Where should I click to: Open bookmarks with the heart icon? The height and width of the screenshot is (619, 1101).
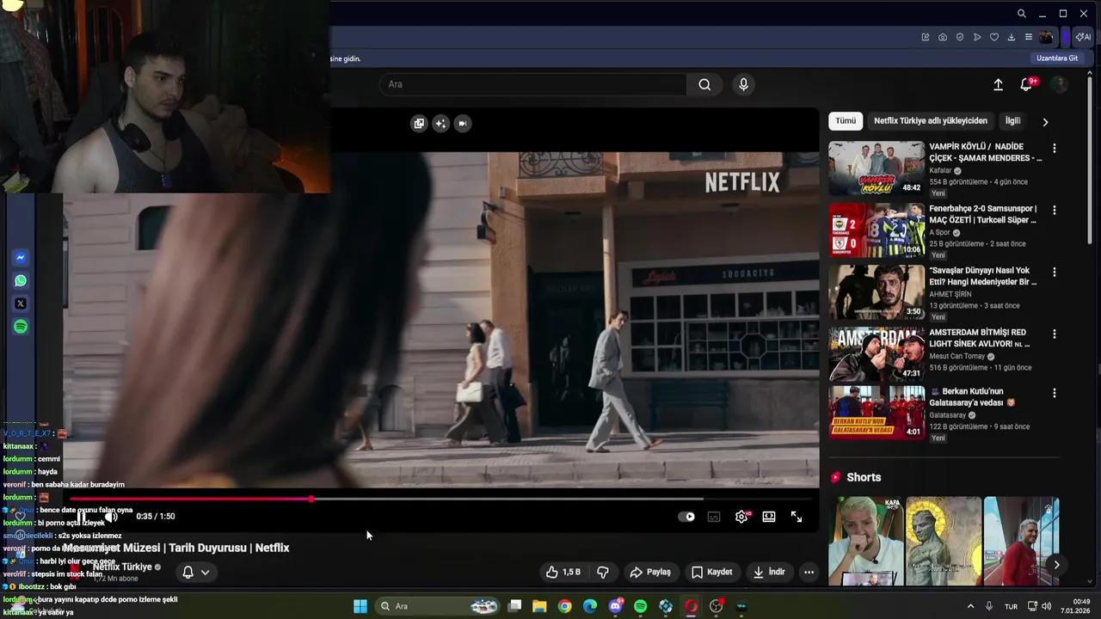994,37
